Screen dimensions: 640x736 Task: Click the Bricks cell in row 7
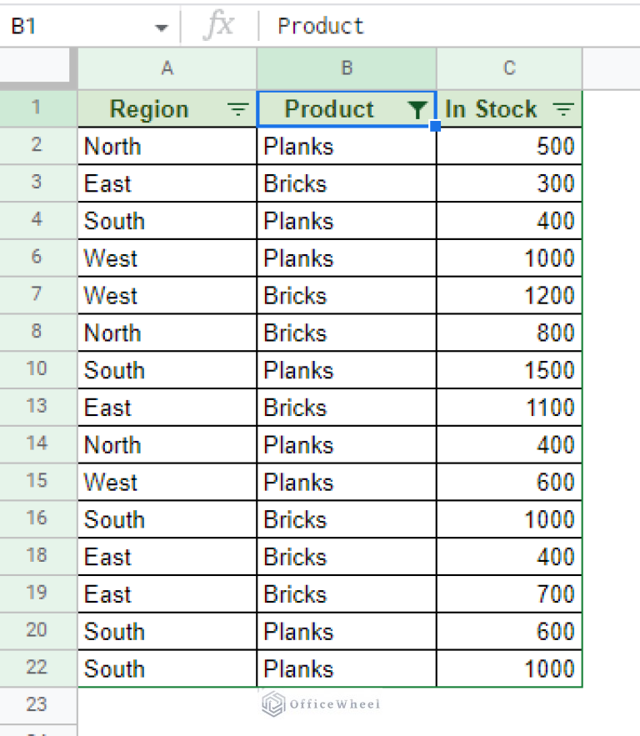[x=346, y=296]
